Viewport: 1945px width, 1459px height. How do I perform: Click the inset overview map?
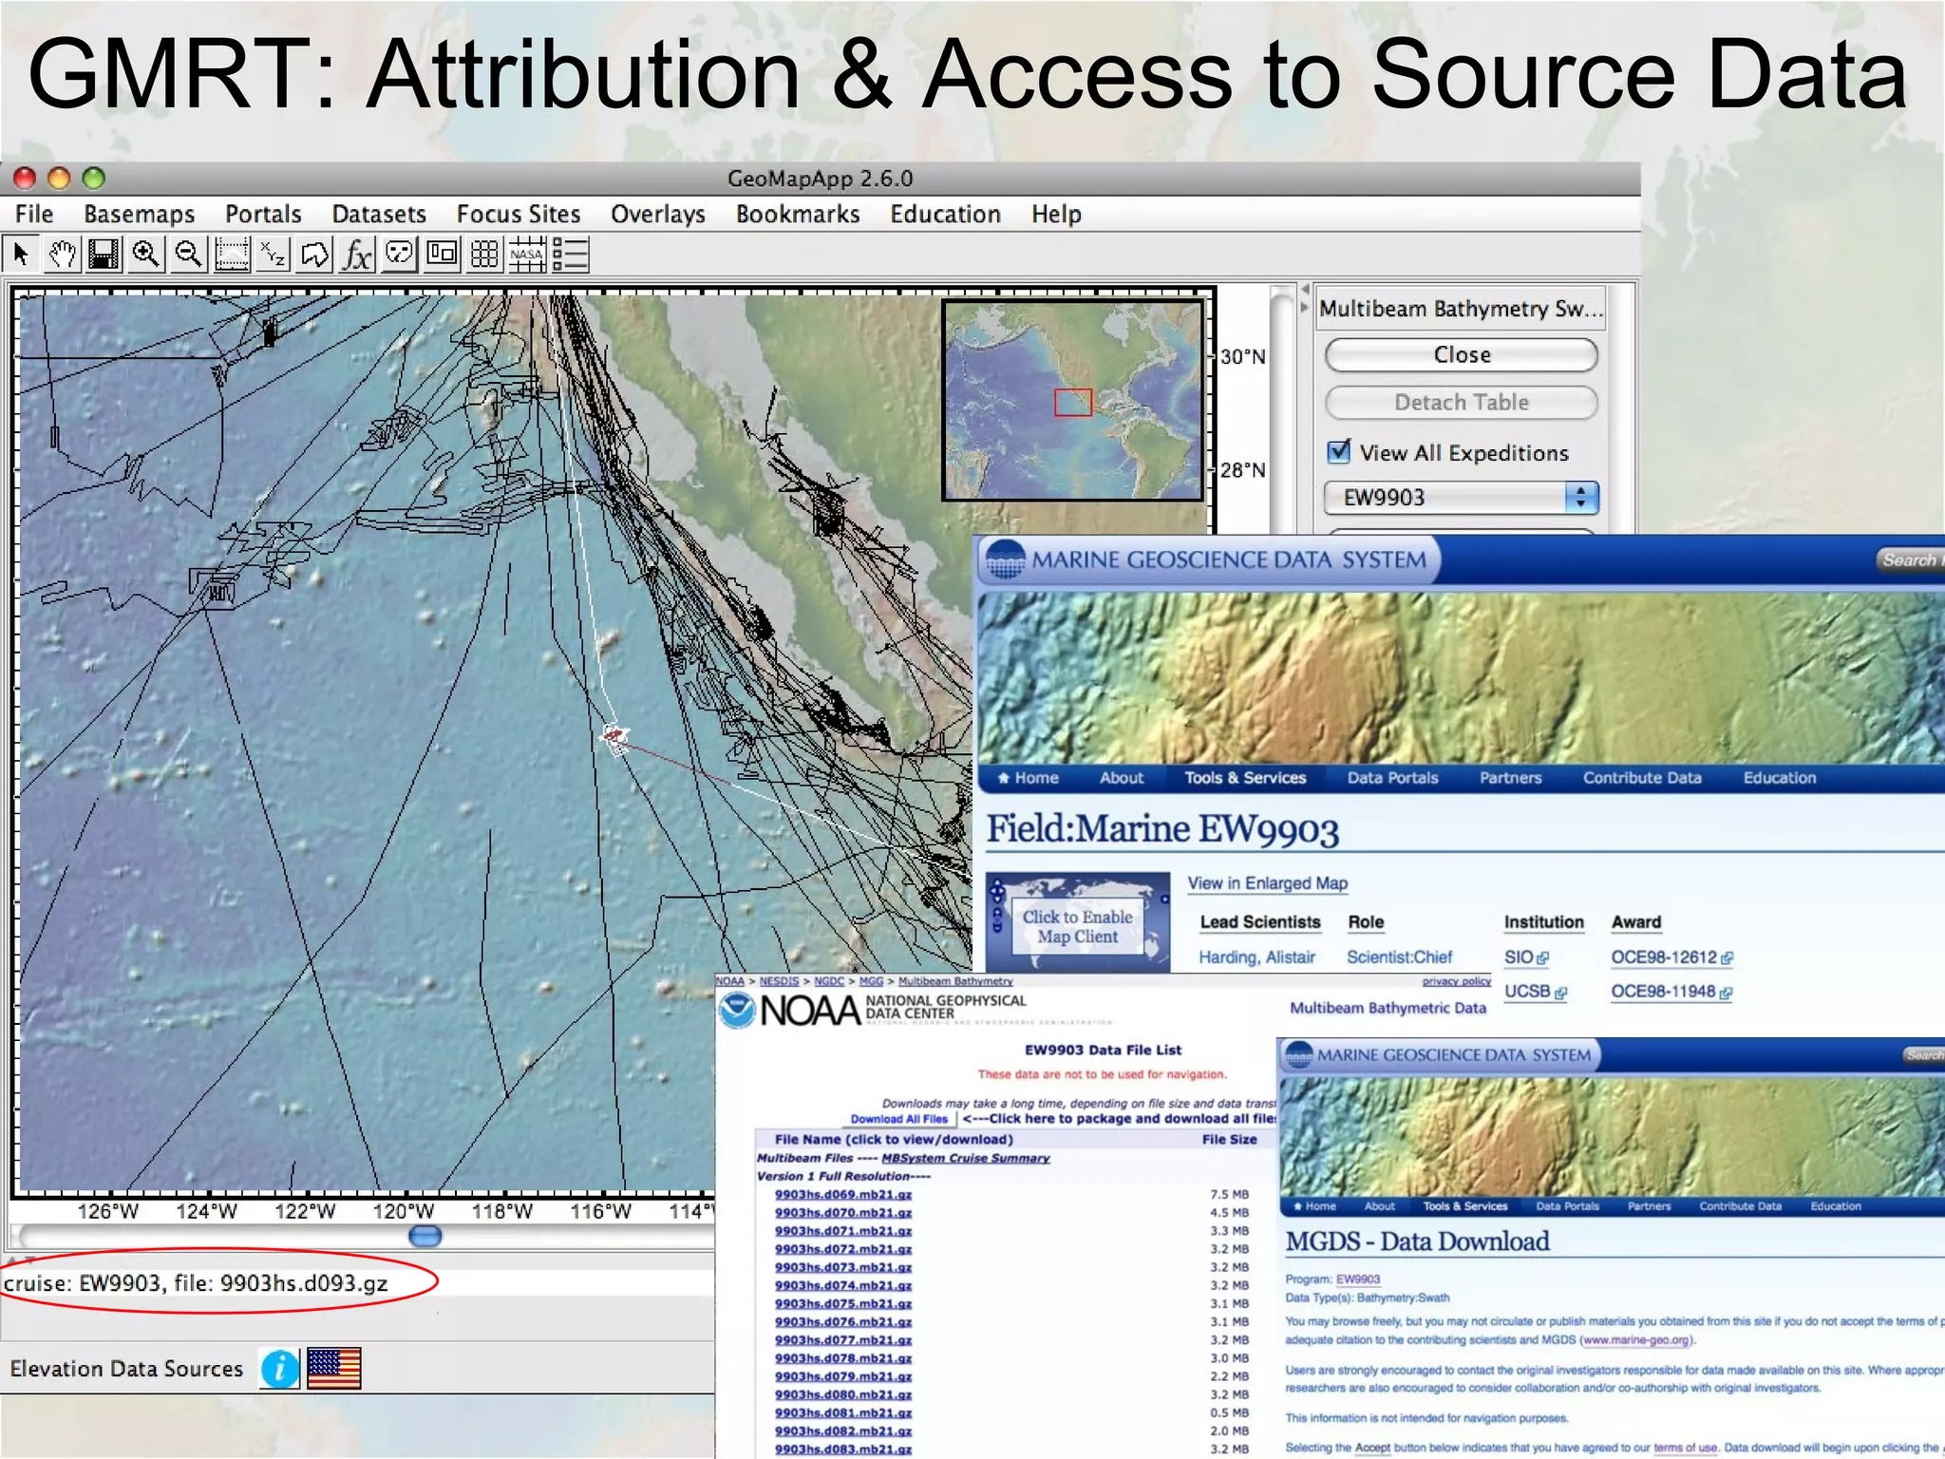1073,401
